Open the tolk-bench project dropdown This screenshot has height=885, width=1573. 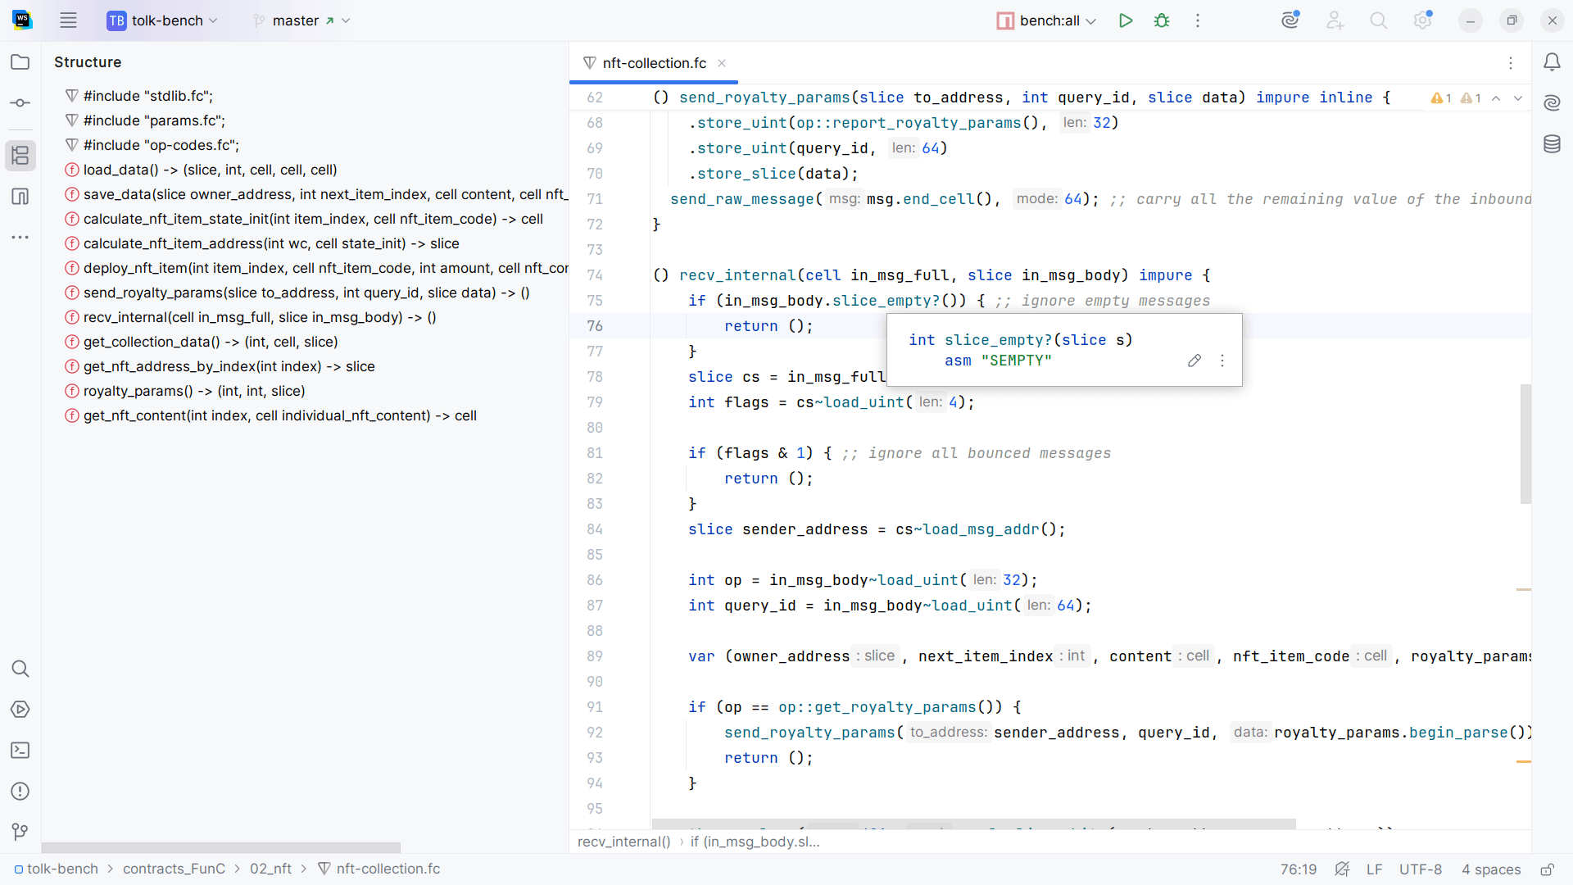click(163, 20)
